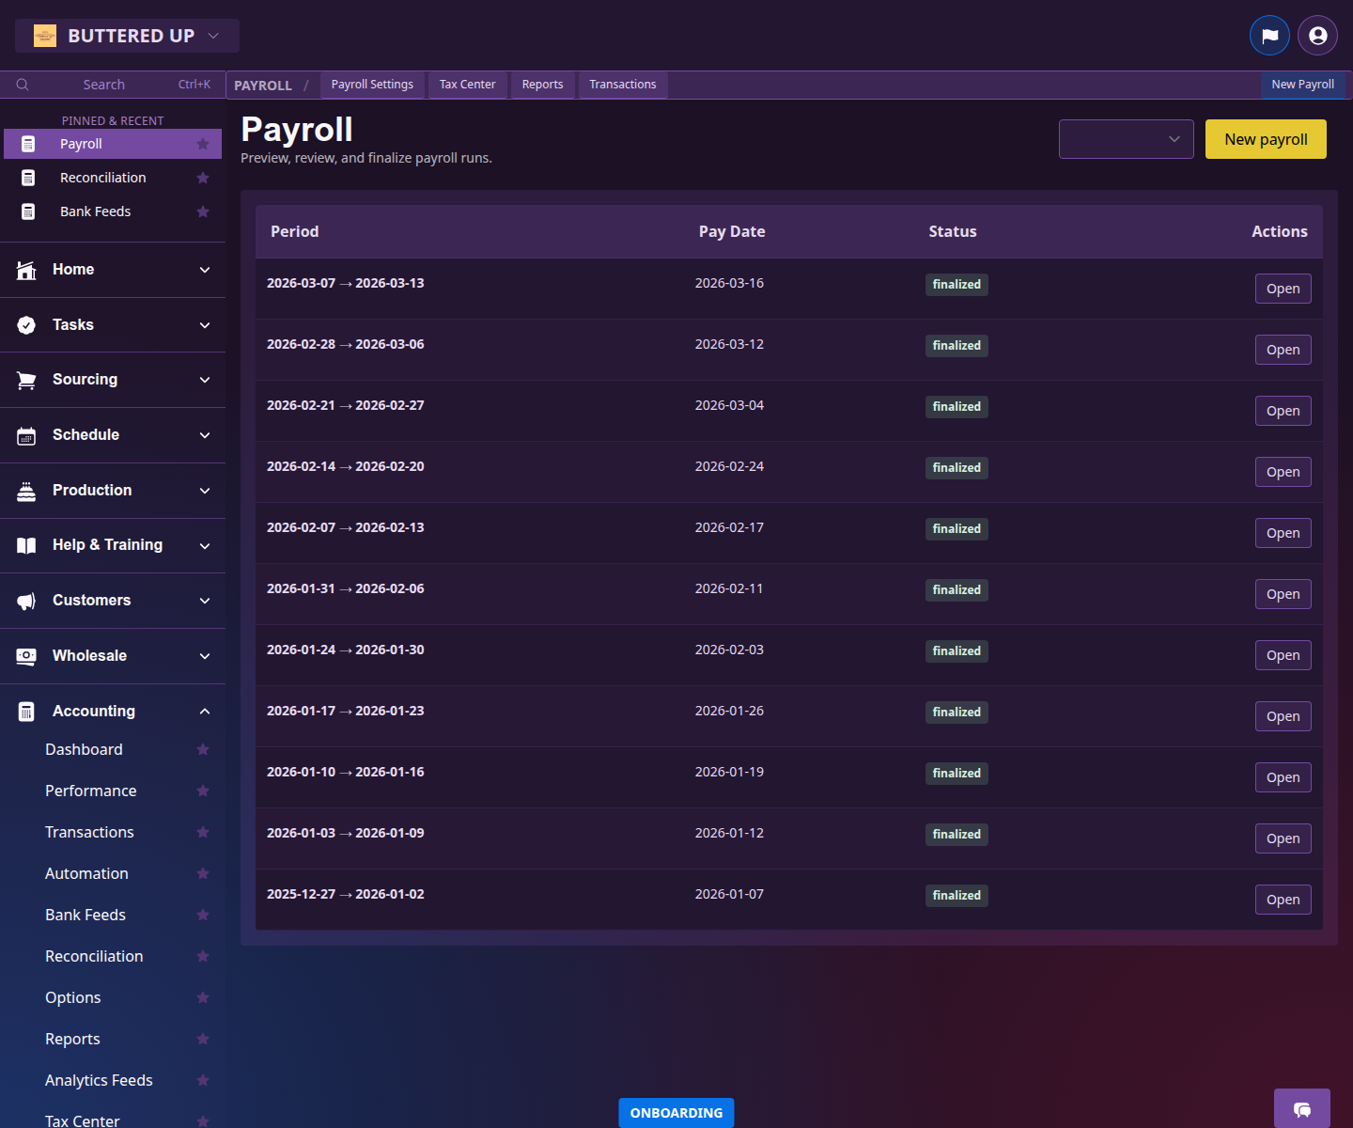This screenshot has height=1128, width=1353.
Task: Open the Customers megaphone icon
Action: [25, 601]
